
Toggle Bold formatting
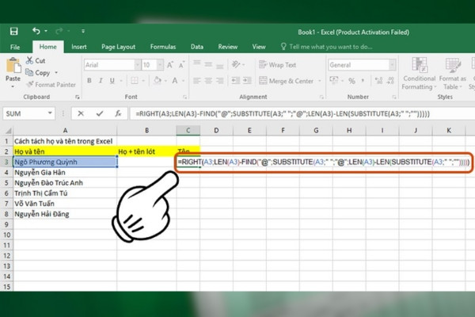[x=89, y=81]
